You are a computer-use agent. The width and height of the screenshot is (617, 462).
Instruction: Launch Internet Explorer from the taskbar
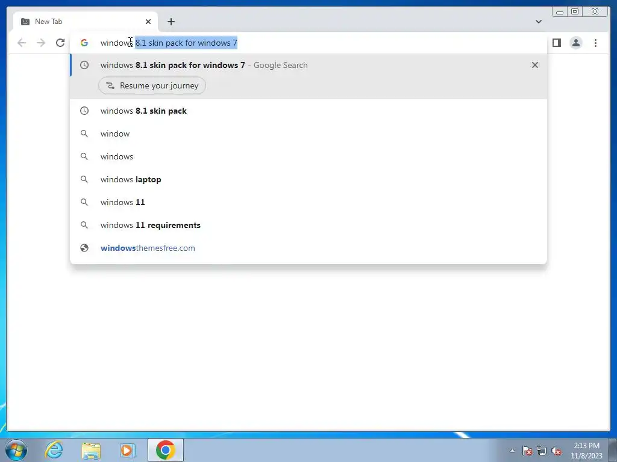click(54, 450)
